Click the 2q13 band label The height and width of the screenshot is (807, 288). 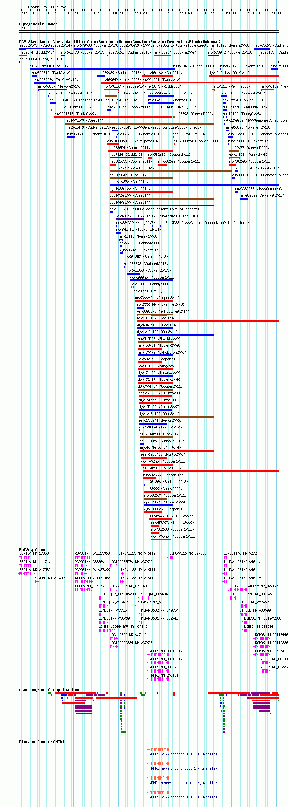coord(23,28)
